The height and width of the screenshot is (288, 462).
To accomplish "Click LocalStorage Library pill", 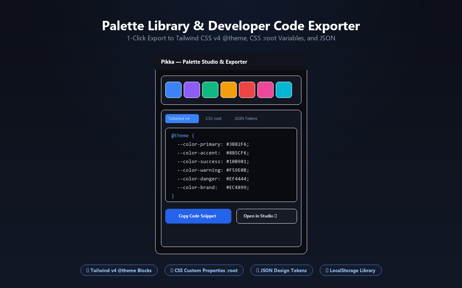I will (x=350, y=270).
